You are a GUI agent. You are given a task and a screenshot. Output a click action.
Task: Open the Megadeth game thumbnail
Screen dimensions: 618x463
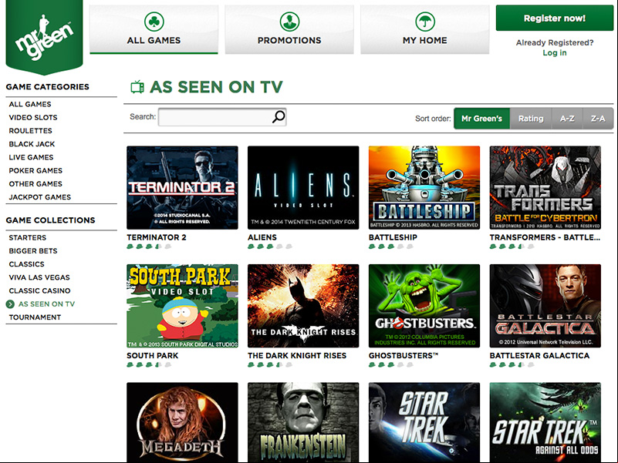tap(182, 422)
